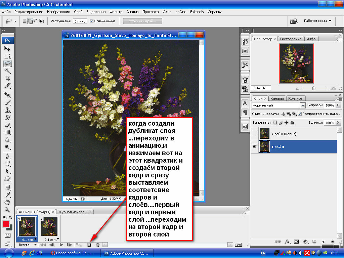Toggle Quick Mask mode
The height and width of the screenshot is (258, 344).
click(7, 235)
